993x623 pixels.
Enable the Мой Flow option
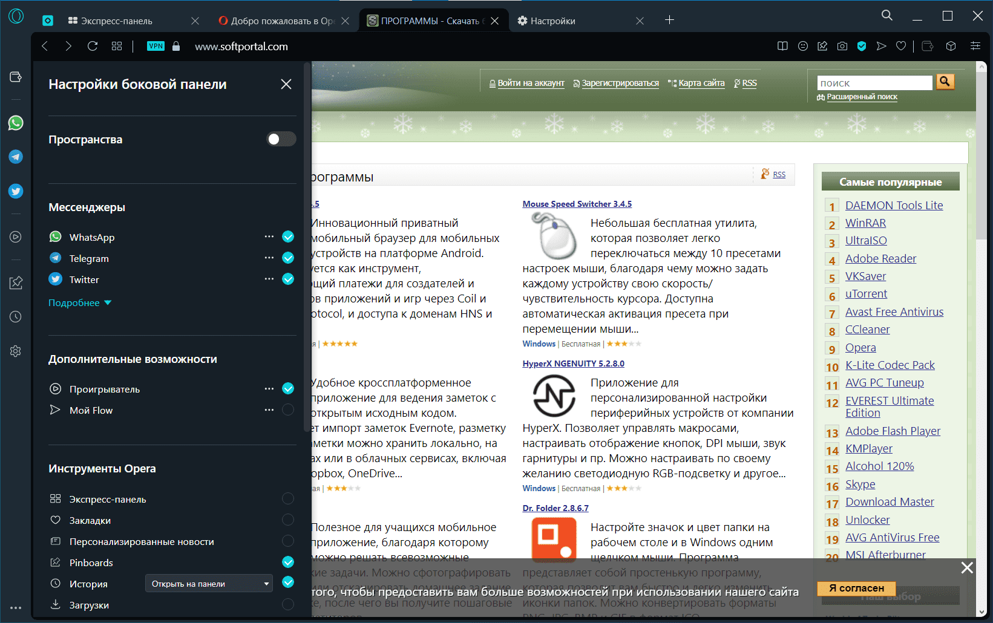click(288, 409)
